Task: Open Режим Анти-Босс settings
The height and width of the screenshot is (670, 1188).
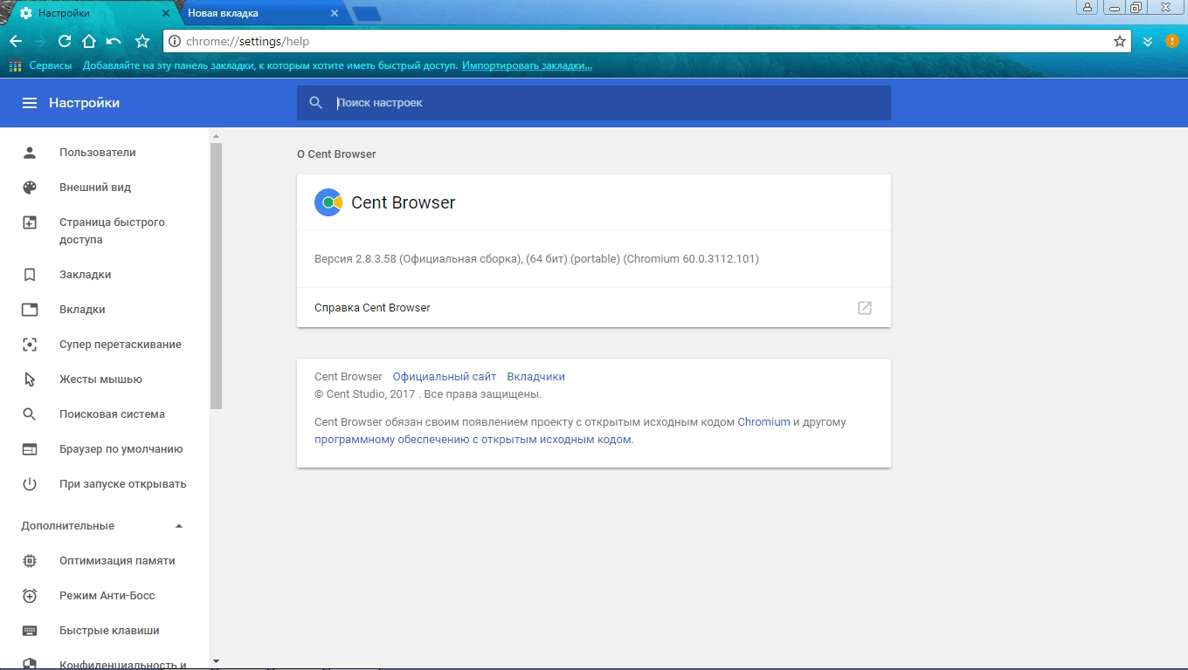Action: pyautogui.click(x=107, y=596)
